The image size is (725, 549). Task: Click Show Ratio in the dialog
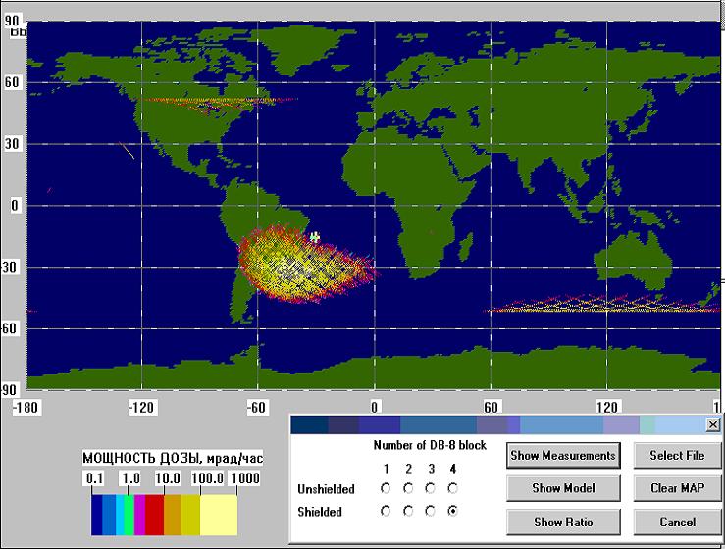562,521
